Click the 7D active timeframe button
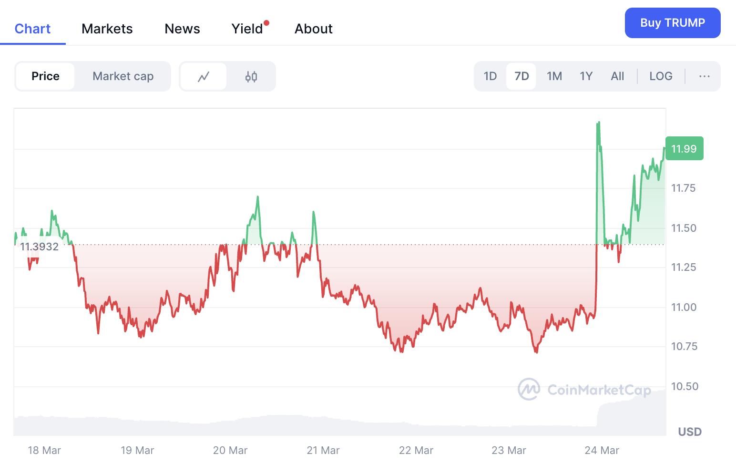736x474 pixels. [x=521, y=76]
